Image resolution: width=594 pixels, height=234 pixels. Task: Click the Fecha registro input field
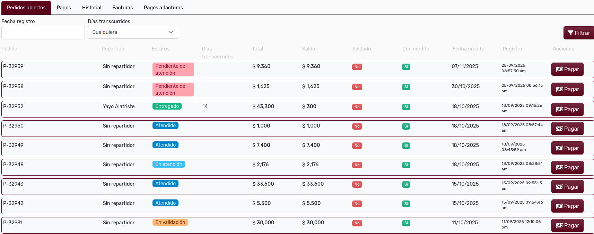[43, 32]
